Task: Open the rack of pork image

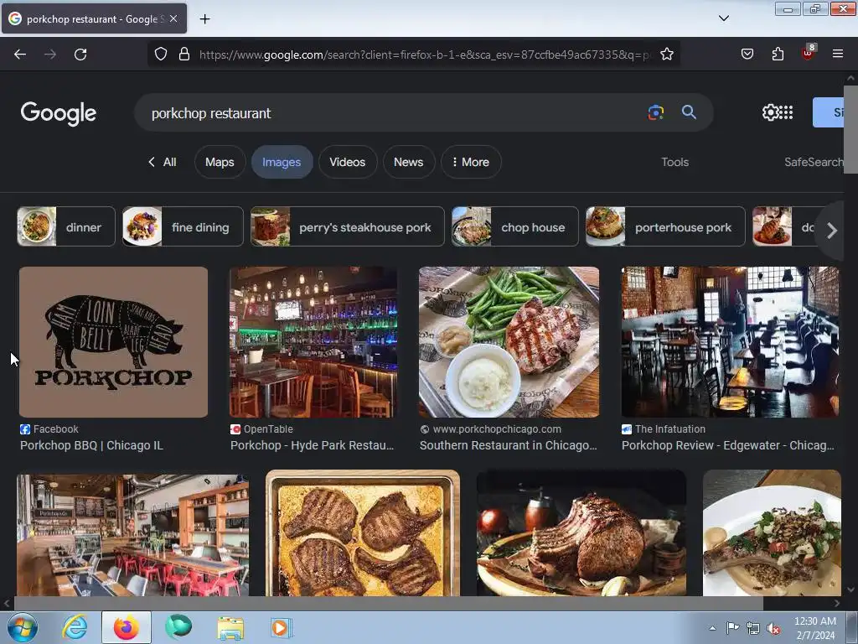Action: point(581,532)
